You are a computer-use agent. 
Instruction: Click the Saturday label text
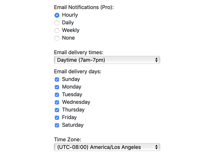[x=73, y=125]
